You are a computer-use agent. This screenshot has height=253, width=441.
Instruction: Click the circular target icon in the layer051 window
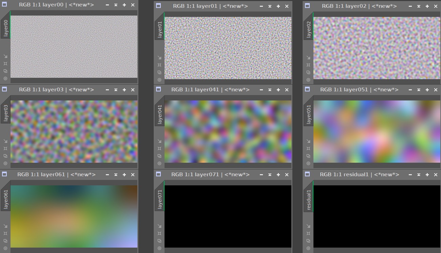pos(308,163)
